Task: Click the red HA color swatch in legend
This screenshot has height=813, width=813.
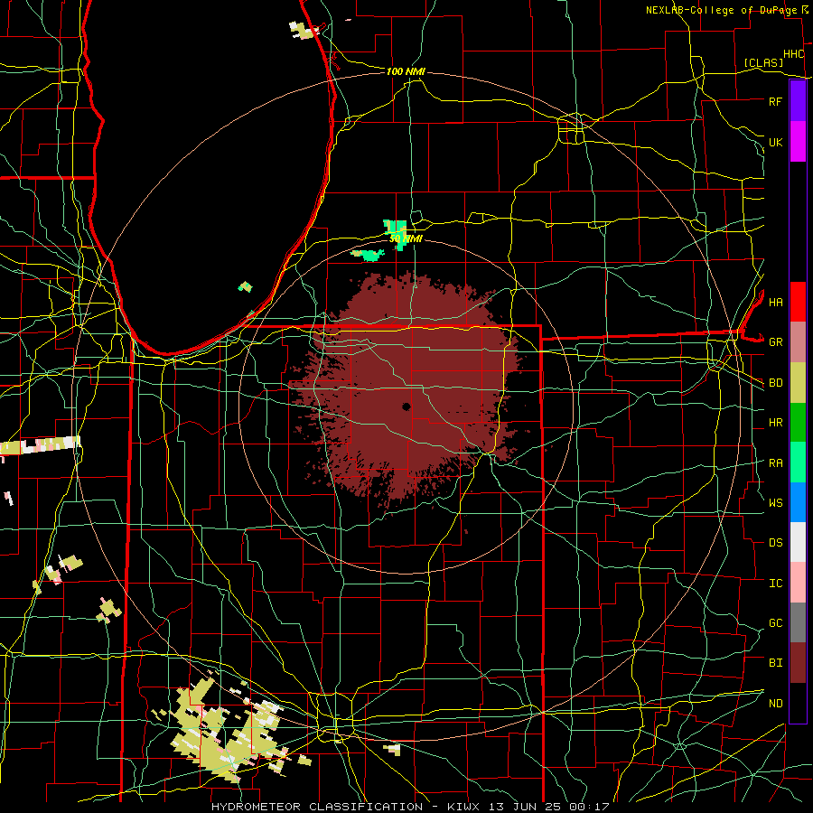Action: [798, 302]
